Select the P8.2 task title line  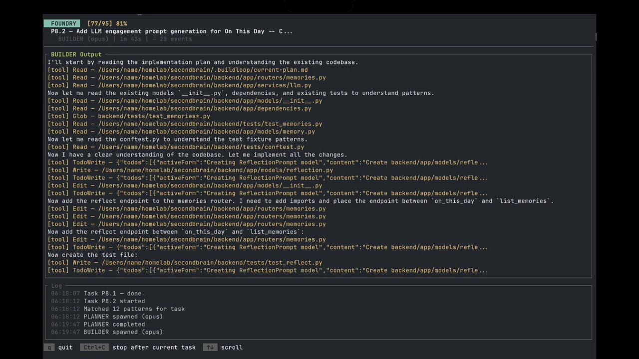[x=172, y=31]
